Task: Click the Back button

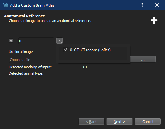Action: click(91, 122)
